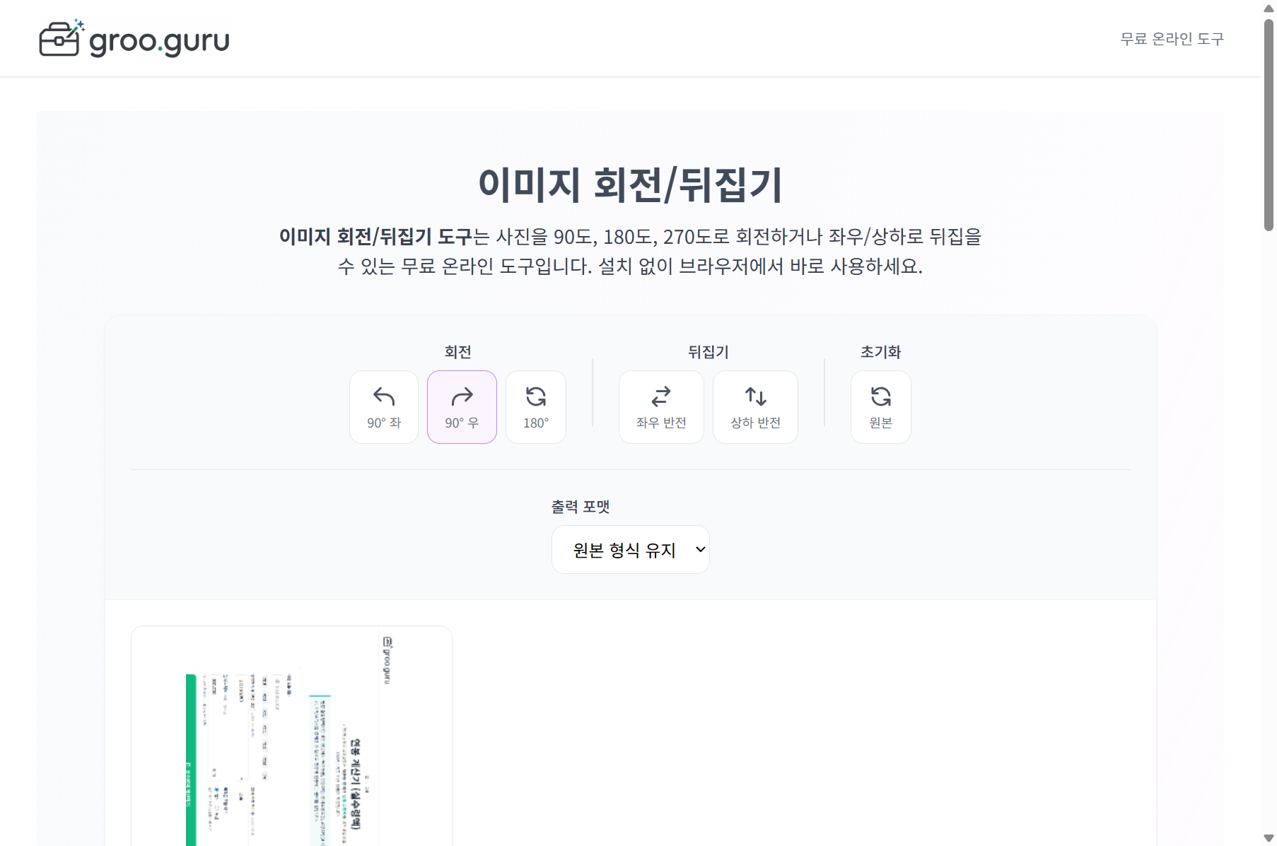Viewport: 1277px width, 846px height.
Task: Expand the 원본 형식 유지 format selector
Action: pos(630,549)
